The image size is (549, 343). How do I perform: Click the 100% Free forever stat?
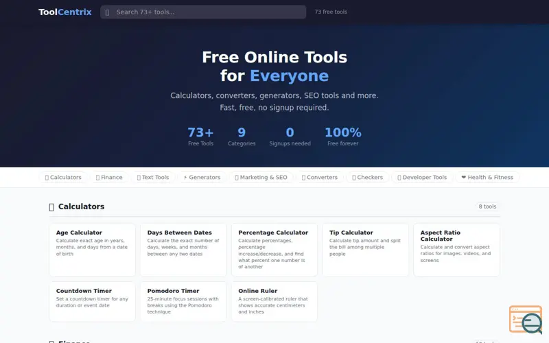[342, 136]
